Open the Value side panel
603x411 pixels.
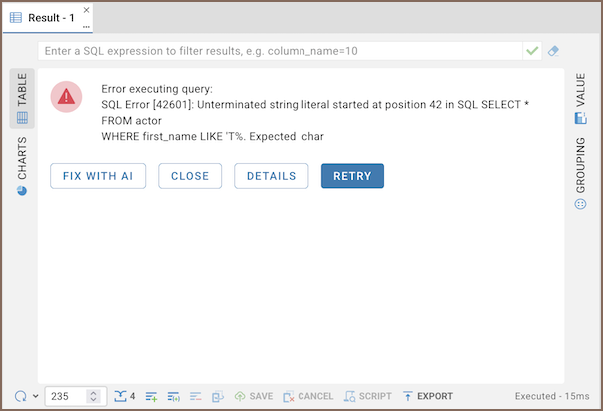(x=581, y=99)
